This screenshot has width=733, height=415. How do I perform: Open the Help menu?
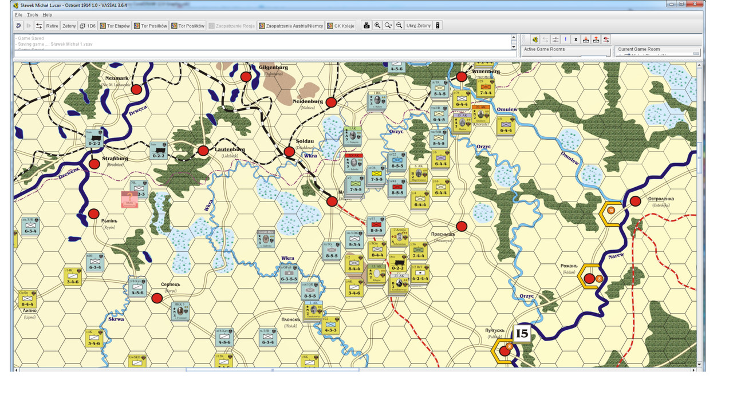pos(47,15)
